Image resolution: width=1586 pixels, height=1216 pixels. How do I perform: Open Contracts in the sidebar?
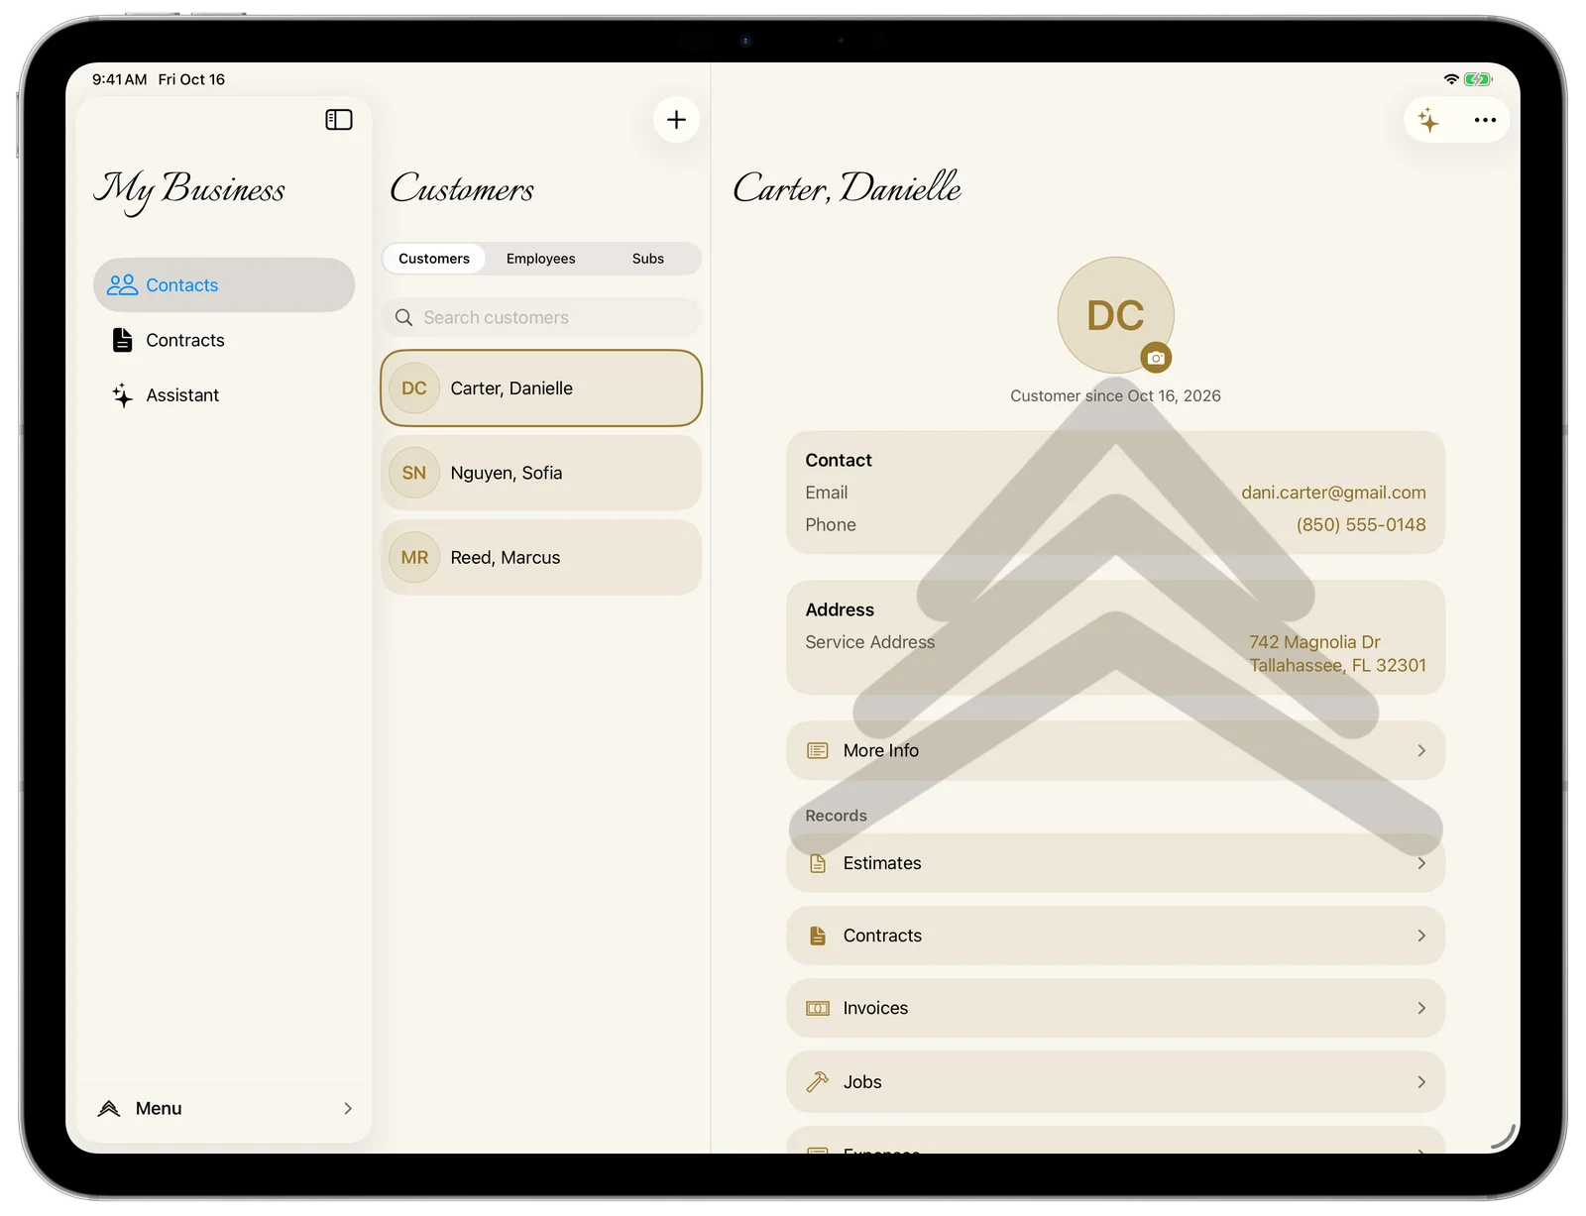(x=224, y=340)
